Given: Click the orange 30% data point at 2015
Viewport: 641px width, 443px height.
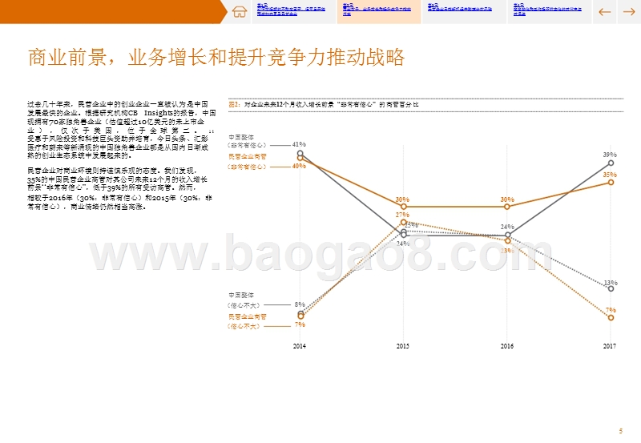Looking at the screenshot, I should [x=404, y=207].
